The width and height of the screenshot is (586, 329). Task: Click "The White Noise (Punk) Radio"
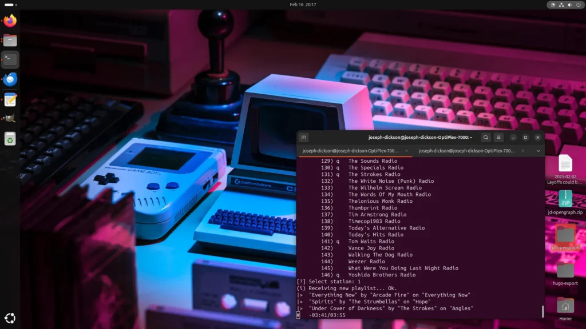click(x=391, y=181)
